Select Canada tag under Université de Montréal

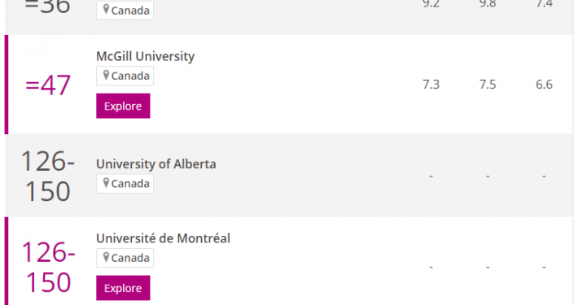pyautogui.click(x=125, y=258)
